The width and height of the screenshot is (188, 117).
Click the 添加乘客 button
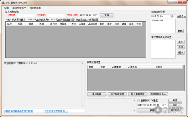tap(97, 94)
